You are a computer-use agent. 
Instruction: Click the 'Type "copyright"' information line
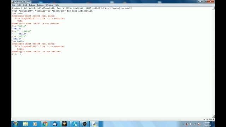pos(53,11)
